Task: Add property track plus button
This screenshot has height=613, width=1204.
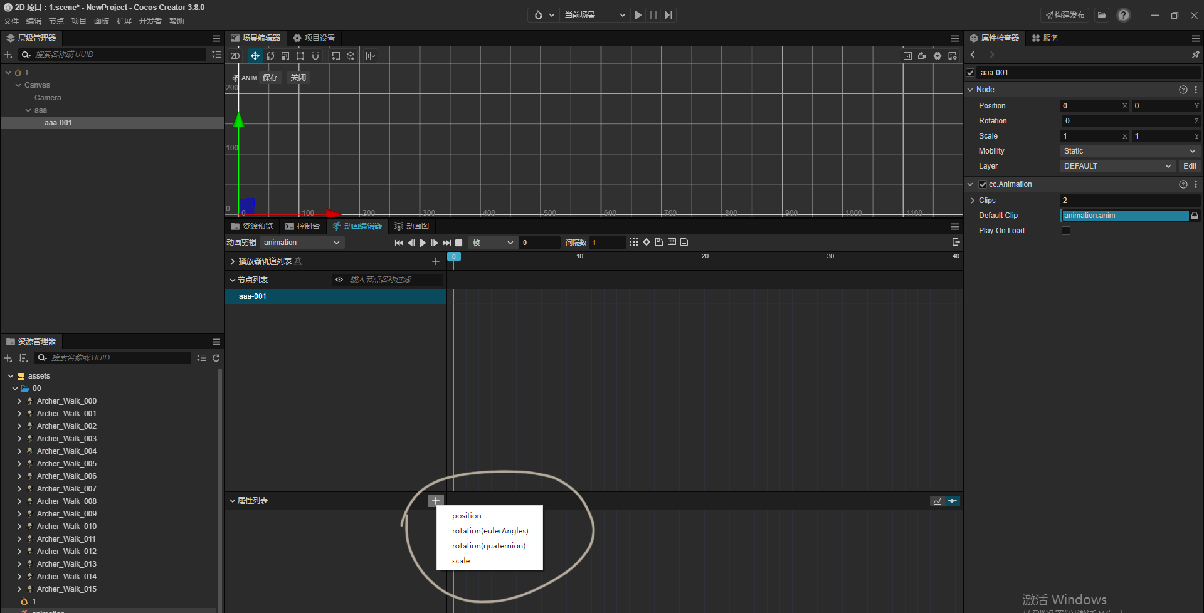Action: (436, 501)
